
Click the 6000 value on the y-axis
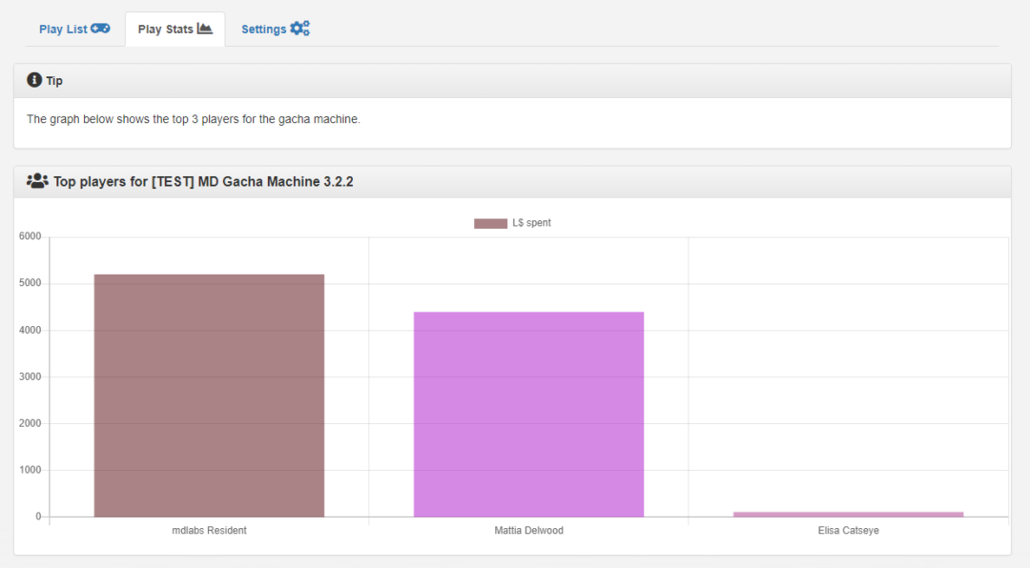(x=29, y=237)
